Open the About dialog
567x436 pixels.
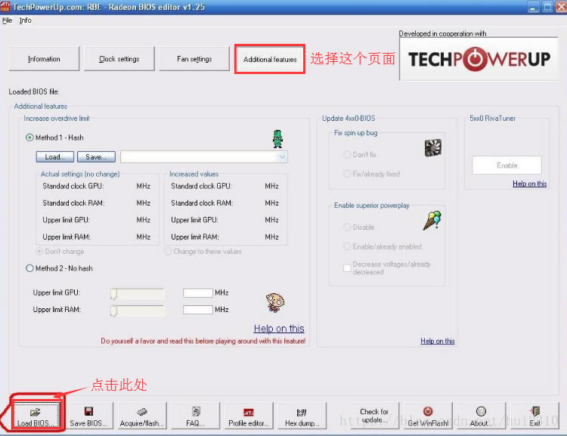481,416
